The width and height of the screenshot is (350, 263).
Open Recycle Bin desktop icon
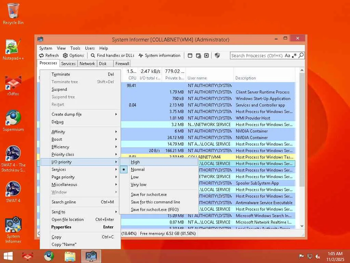click(x=13, y=14)
